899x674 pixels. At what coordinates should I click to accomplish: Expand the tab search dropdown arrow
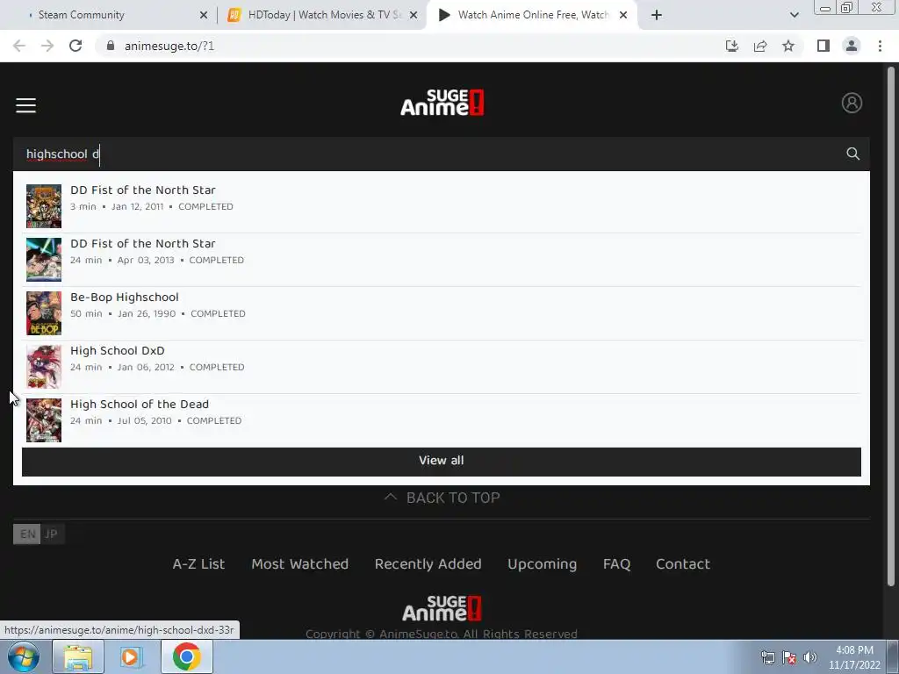point(794,16)
